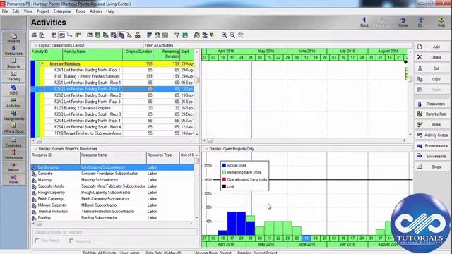Open the Project menu
452x254 pixels.
click(42, 11)
